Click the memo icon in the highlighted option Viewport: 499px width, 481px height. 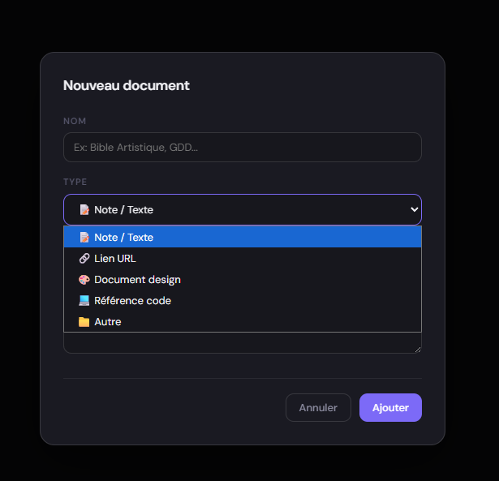point(84,237)
